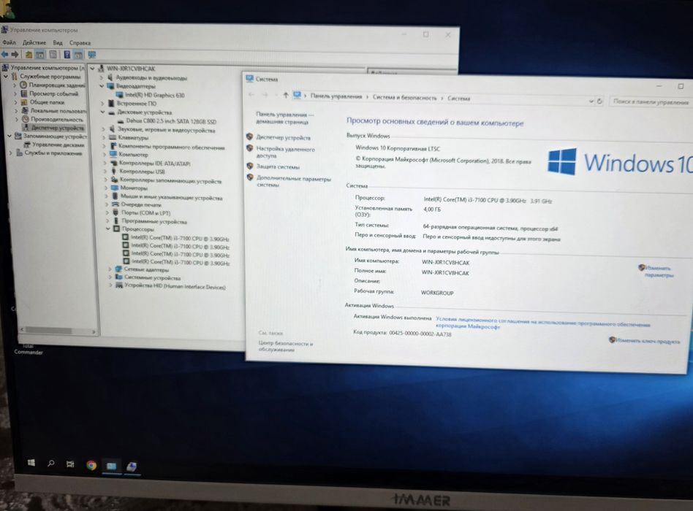693x511 pixels.
Task: Open the Действие menu
Action: tap(34, 43)
